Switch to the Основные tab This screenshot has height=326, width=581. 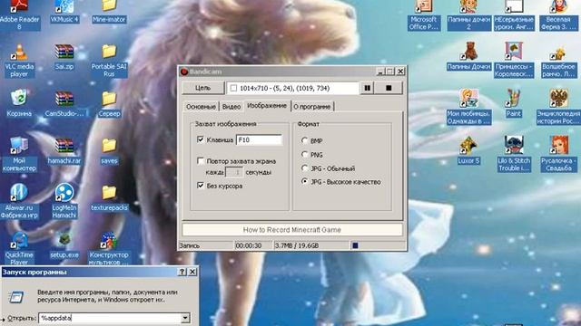click(x=201, y=107)
